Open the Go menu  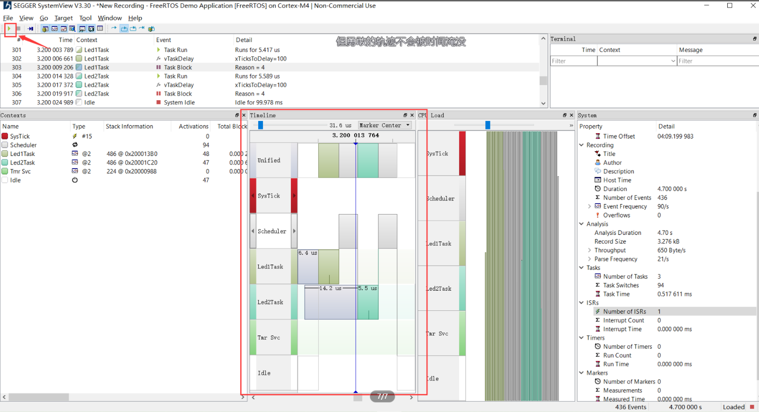44,18
